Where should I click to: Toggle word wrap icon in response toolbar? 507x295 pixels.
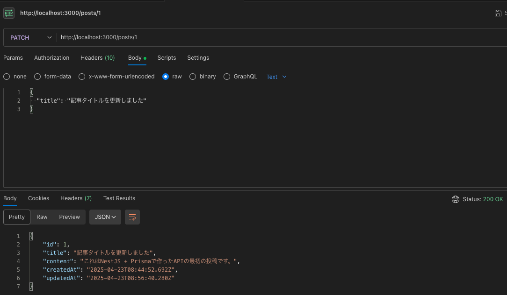click(132, 217)
